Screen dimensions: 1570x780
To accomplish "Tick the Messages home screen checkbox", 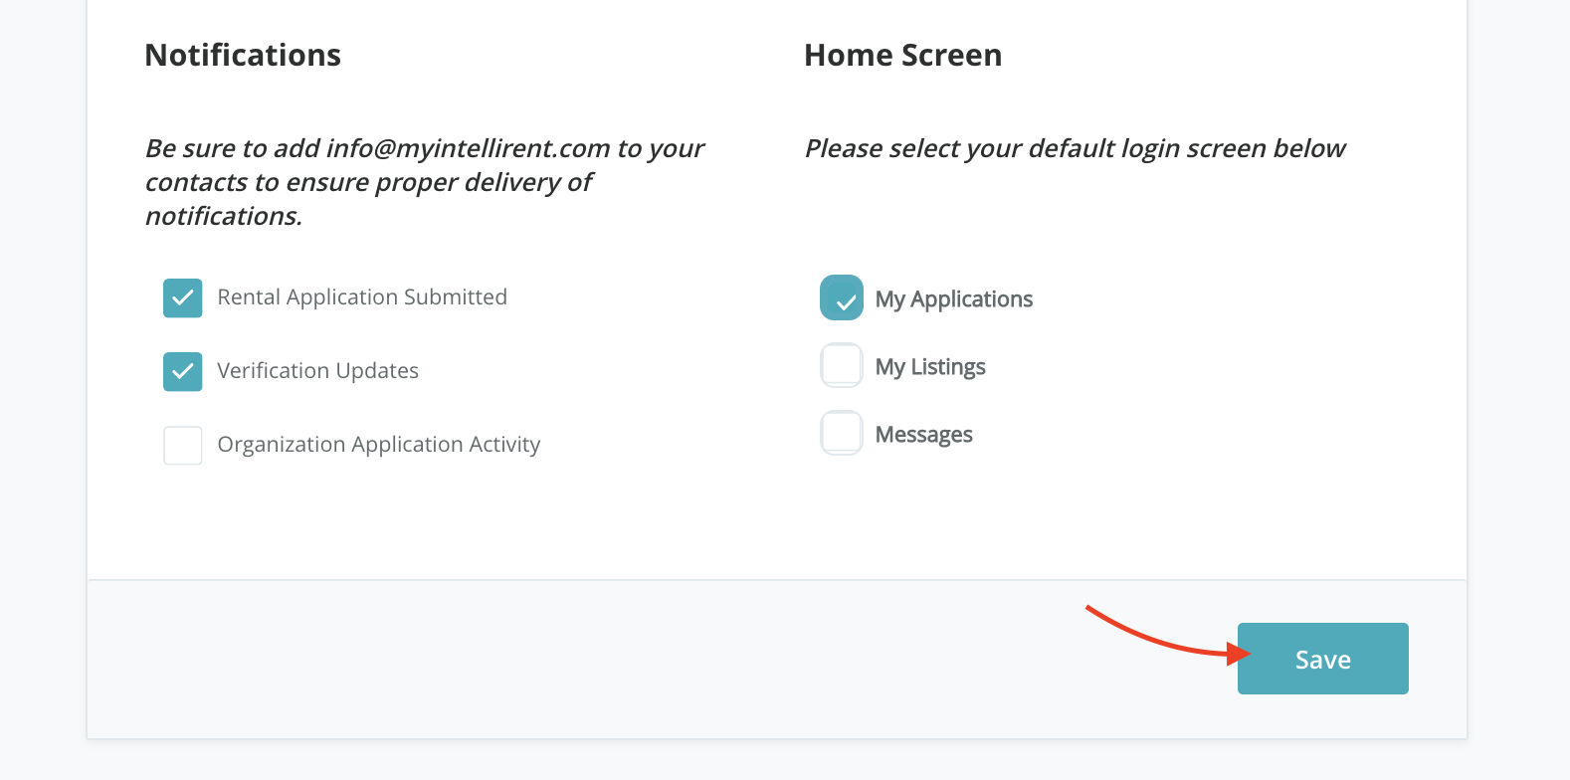I will pyautogui.click(x=842, y=433).
